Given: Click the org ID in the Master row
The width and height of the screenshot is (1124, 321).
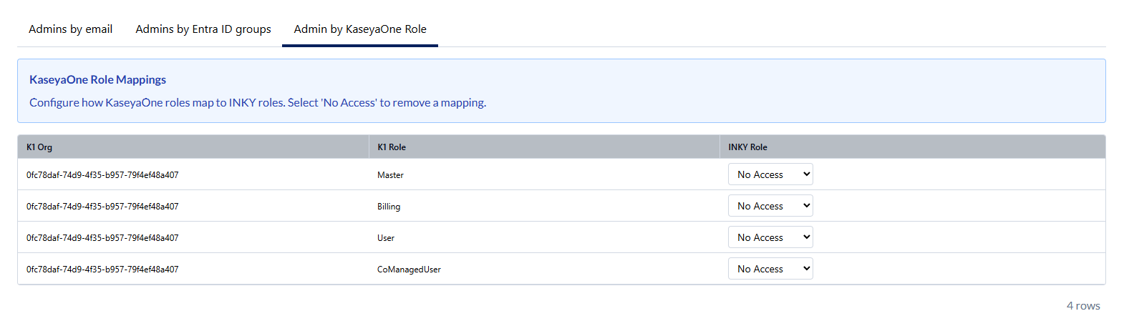Looking at the screenshot, I should pos(102,175).
